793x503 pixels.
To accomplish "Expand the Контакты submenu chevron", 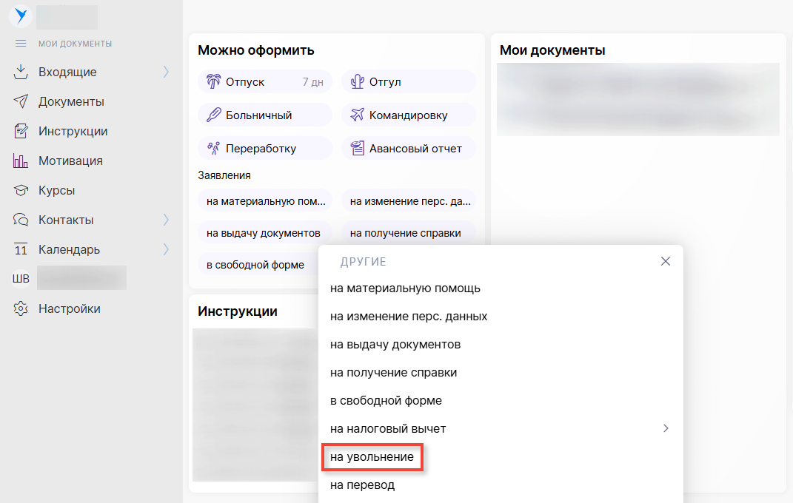I will tap(166, 220).
